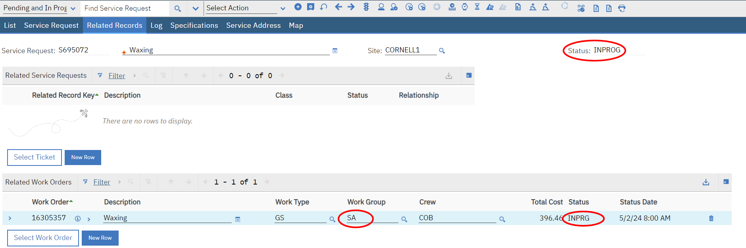This screenshot has height=248, width=746.
Task: Collapse the Related Service Requests table
Action: coord(469,75)
